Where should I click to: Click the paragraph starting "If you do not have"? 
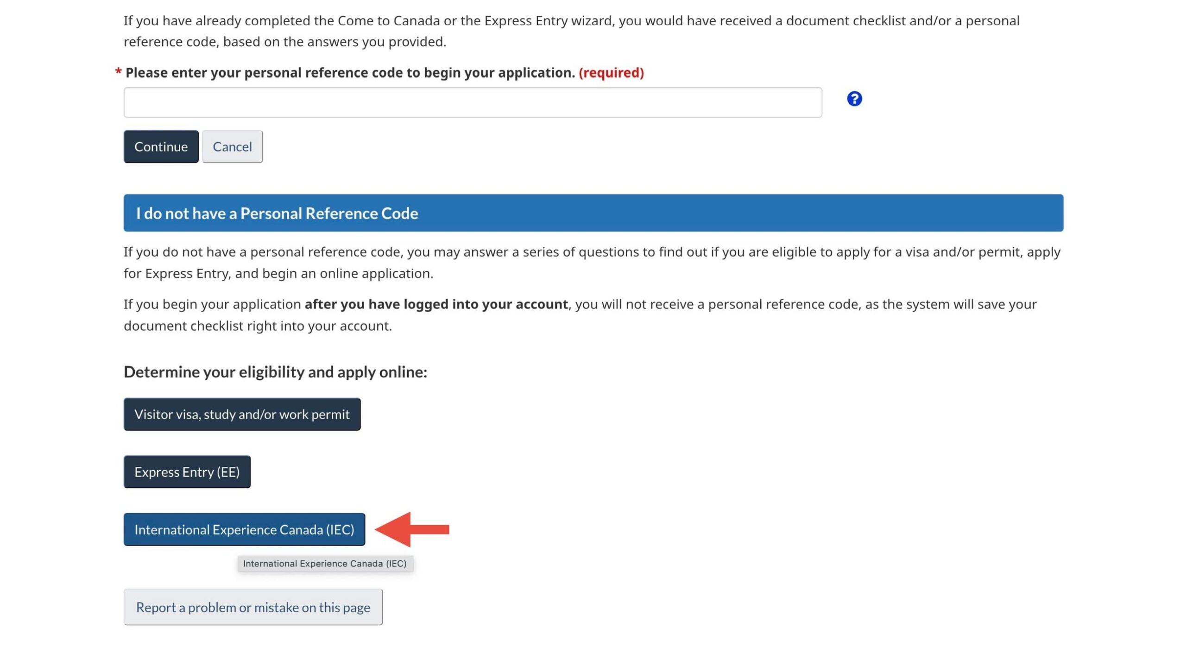coord(592,252)
